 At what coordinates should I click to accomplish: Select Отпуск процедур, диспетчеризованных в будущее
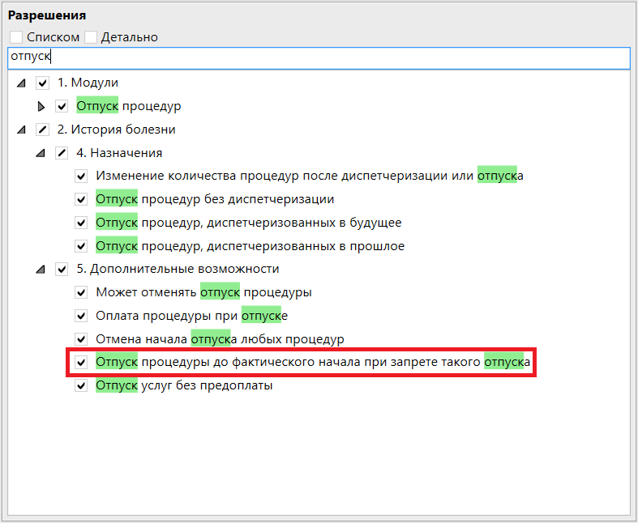[x=248, y=223]
